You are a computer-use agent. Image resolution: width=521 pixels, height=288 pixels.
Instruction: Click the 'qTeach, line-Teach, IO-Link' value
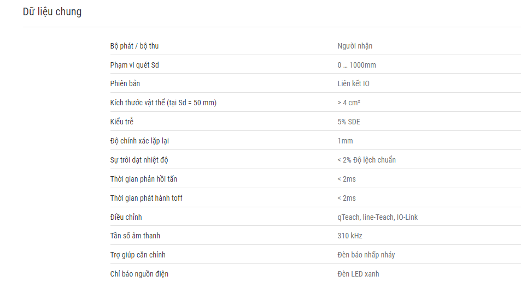(x=377, y=217)
